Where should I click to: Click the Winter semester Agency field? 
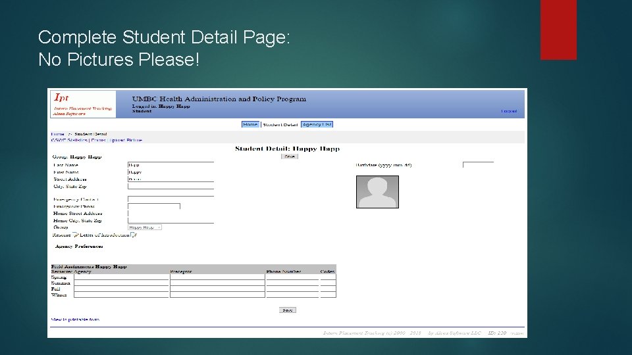121,295
